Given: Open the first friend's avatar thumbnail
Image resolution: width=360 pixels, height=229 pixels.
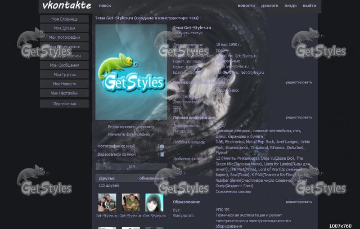Looking at the screenshot, I should [x=107, y=202].
